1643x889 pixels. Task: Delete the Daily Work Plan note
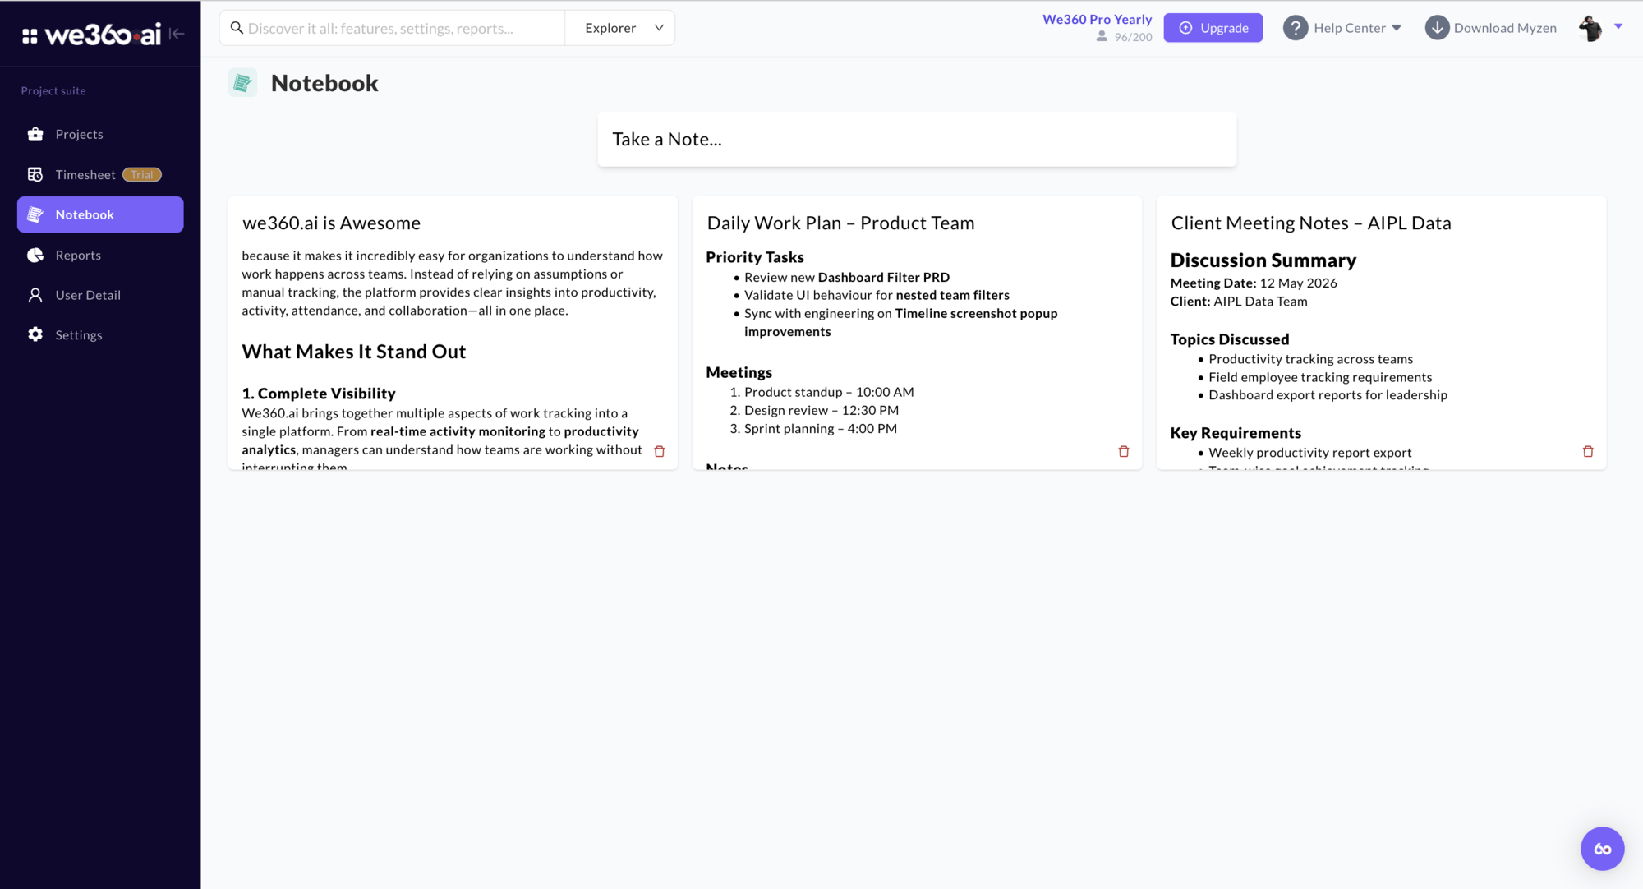pyautogui.click(x=1124, y=451)
